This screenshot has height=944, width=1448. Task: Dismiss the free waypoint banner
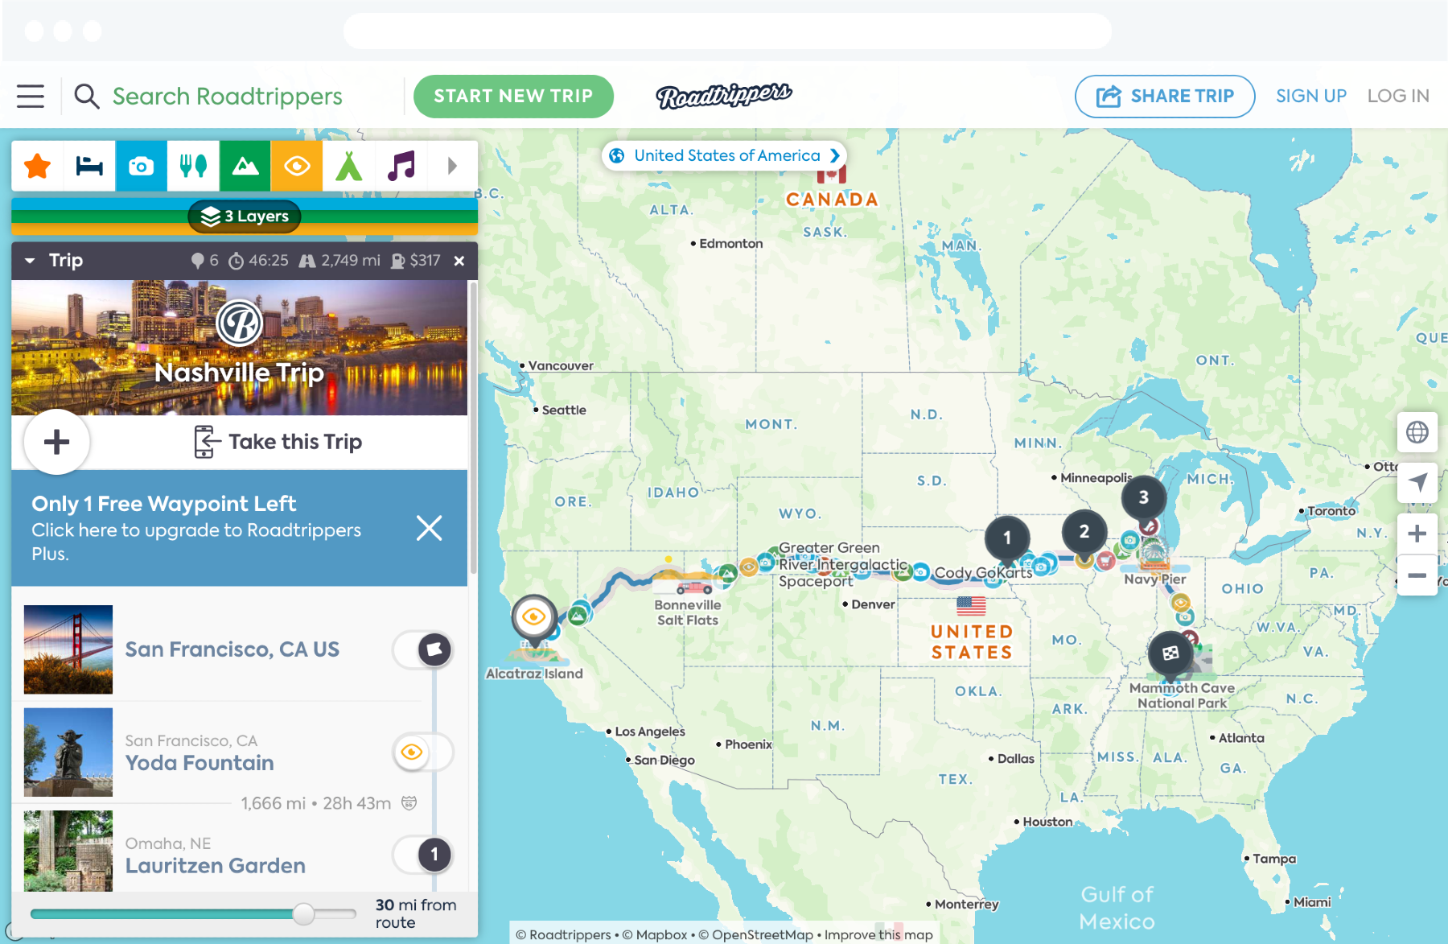pos(430,529)
